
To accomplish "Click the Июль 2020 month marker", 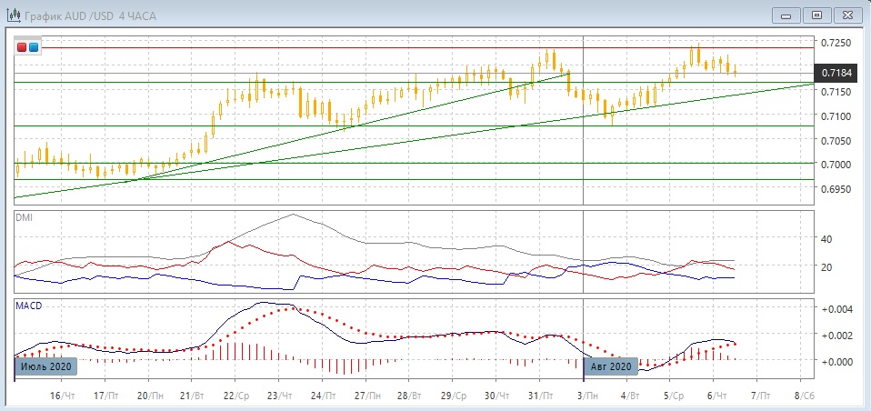I will point(45,366).
